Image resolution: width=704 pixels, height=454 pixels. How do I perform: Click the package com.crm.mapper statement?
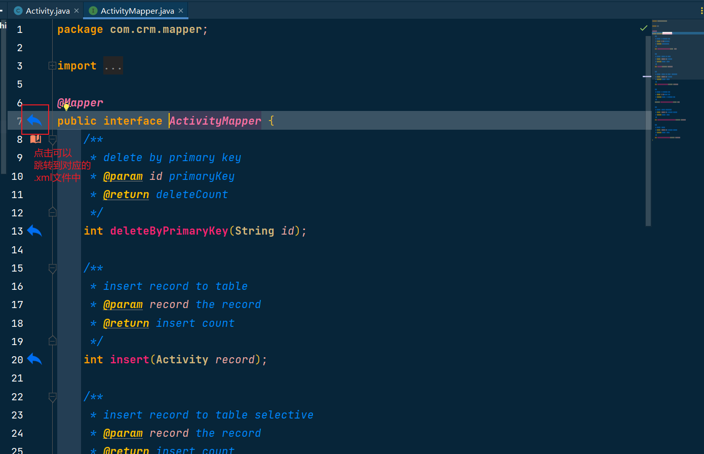pyautogui.click(x=133, y=29)
